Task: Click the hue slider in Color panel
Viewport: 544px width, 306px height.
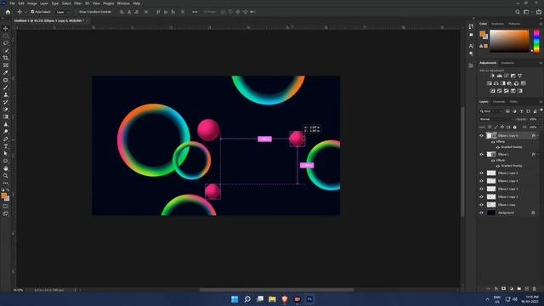Action: coord(536,42)
